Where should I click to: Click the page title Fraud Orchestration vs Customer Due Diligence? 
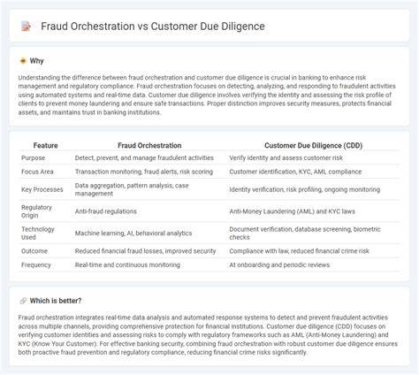click(x=153, y=27)
